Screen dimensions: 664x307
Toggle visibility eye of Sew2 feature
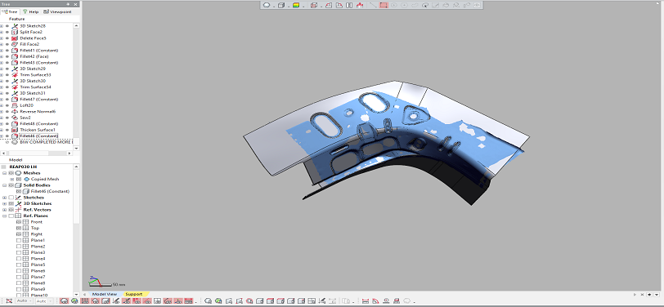(x=7, y=118)
